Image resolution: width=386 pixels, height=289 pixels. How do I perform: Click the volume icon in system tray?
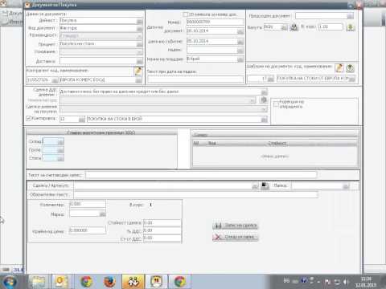click(x=346, y=282)
